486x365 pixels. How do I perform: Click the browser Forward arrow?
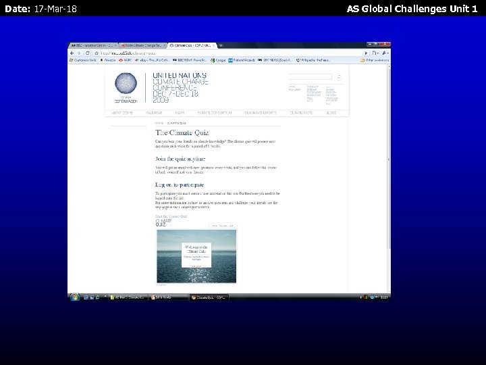tap(79, 53)
